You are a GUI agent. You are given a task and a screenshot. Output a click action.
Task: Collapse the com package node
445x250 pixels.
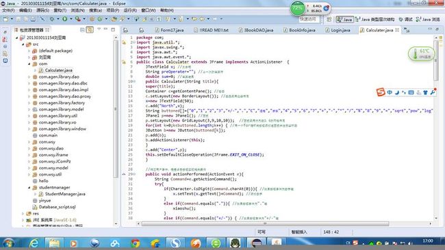tap(29, 64)
